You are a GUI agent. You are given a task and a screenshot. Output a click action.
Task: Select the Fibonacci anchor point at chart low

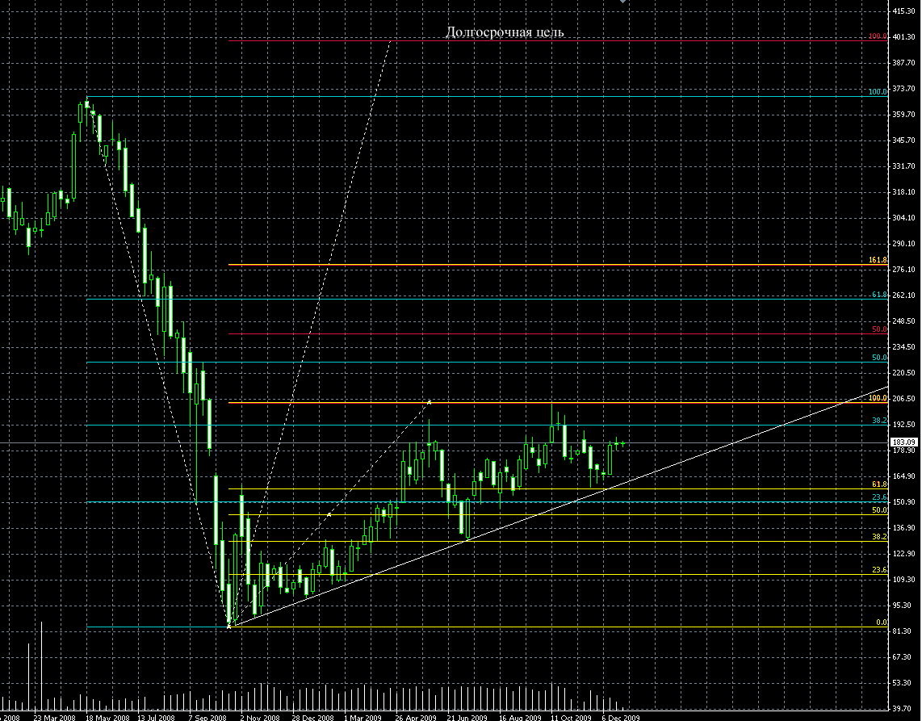point(229,626)
